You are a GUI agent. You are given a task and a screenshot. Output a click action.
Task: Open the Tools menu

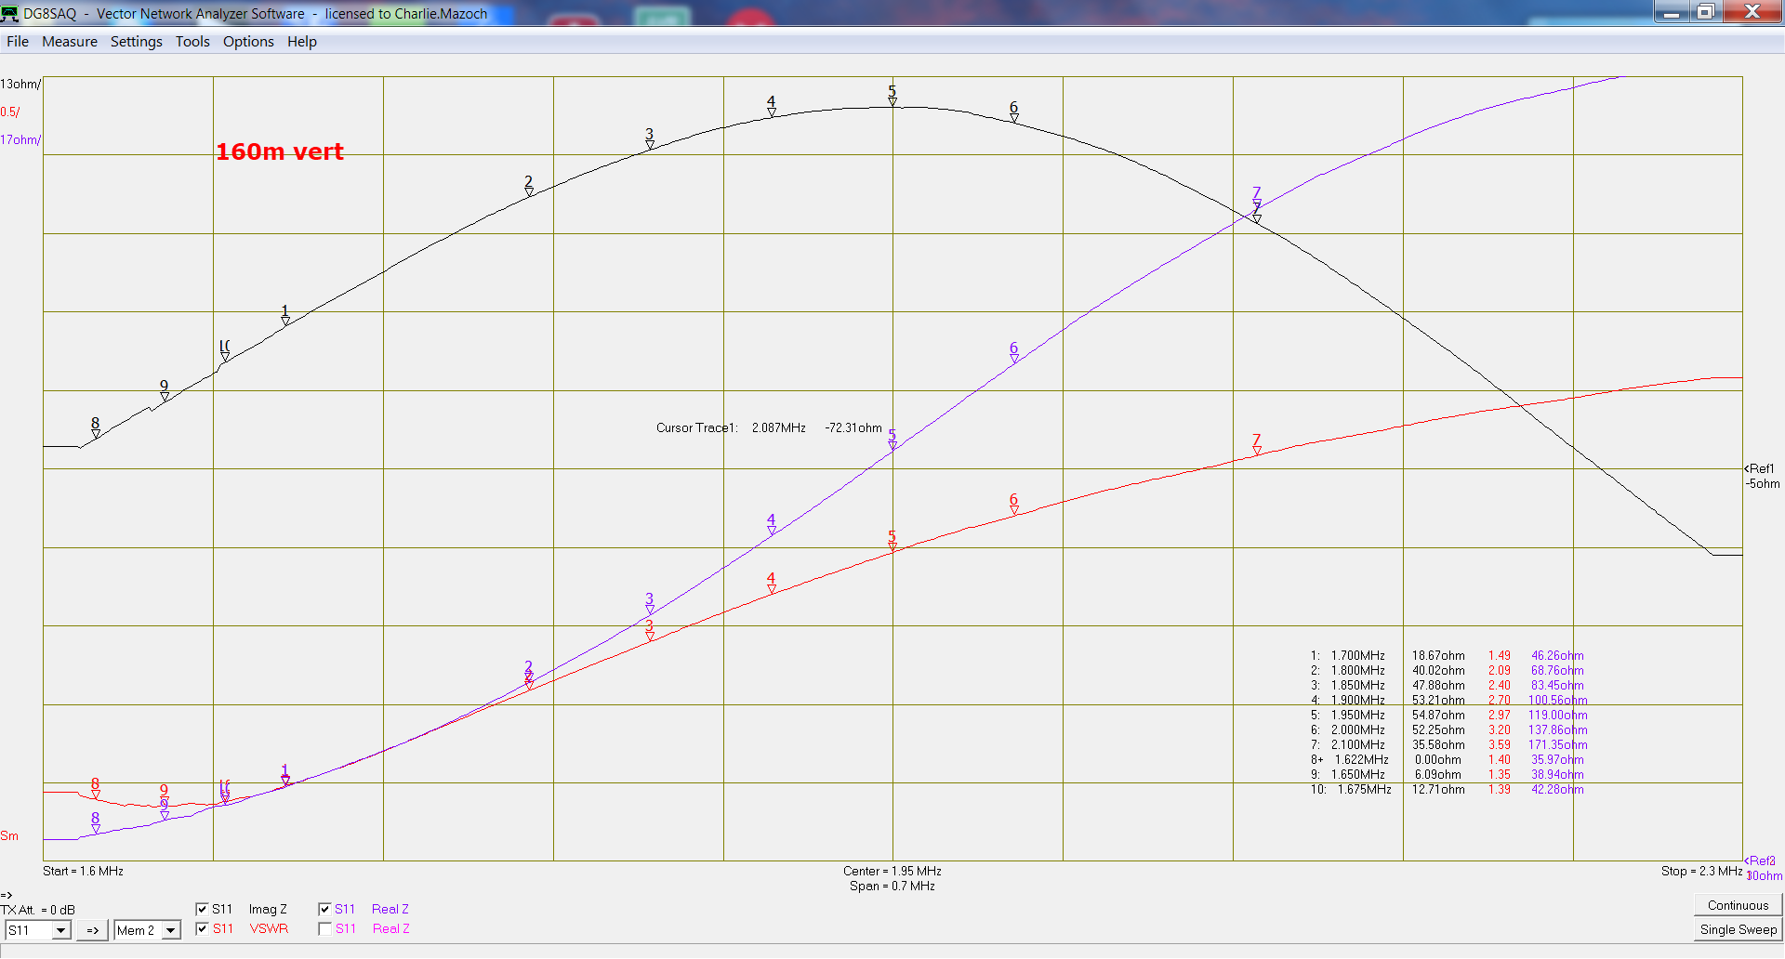[192, 42]
